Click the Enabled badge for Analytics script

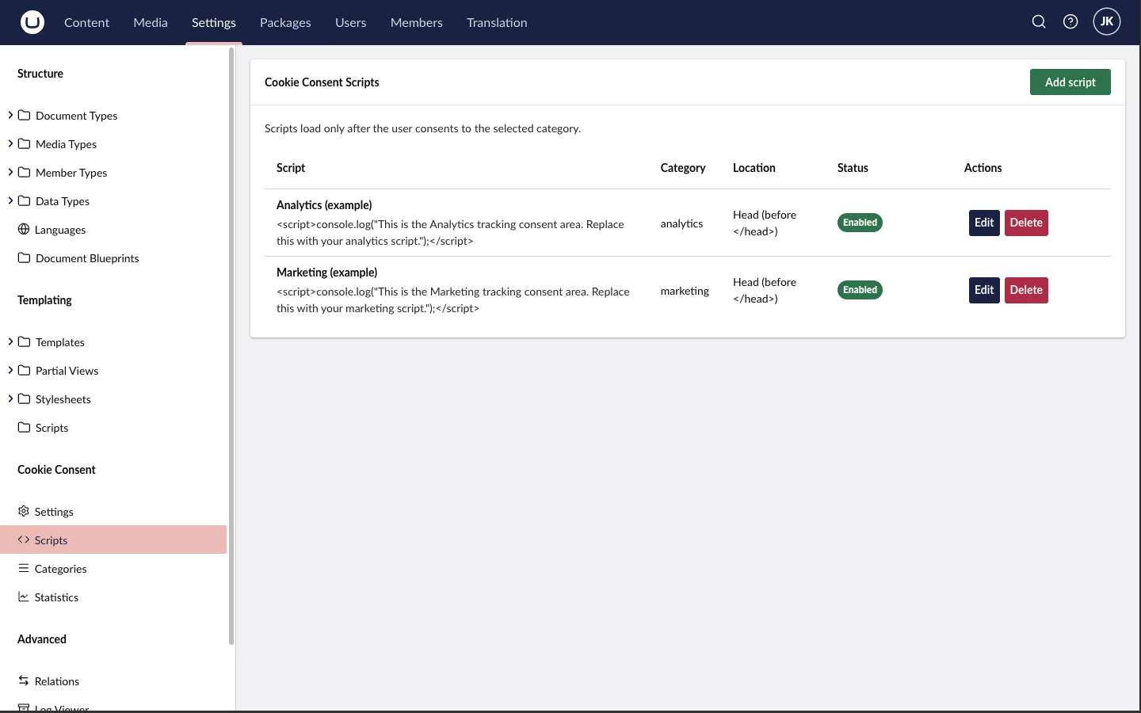[x=860, y=223]
